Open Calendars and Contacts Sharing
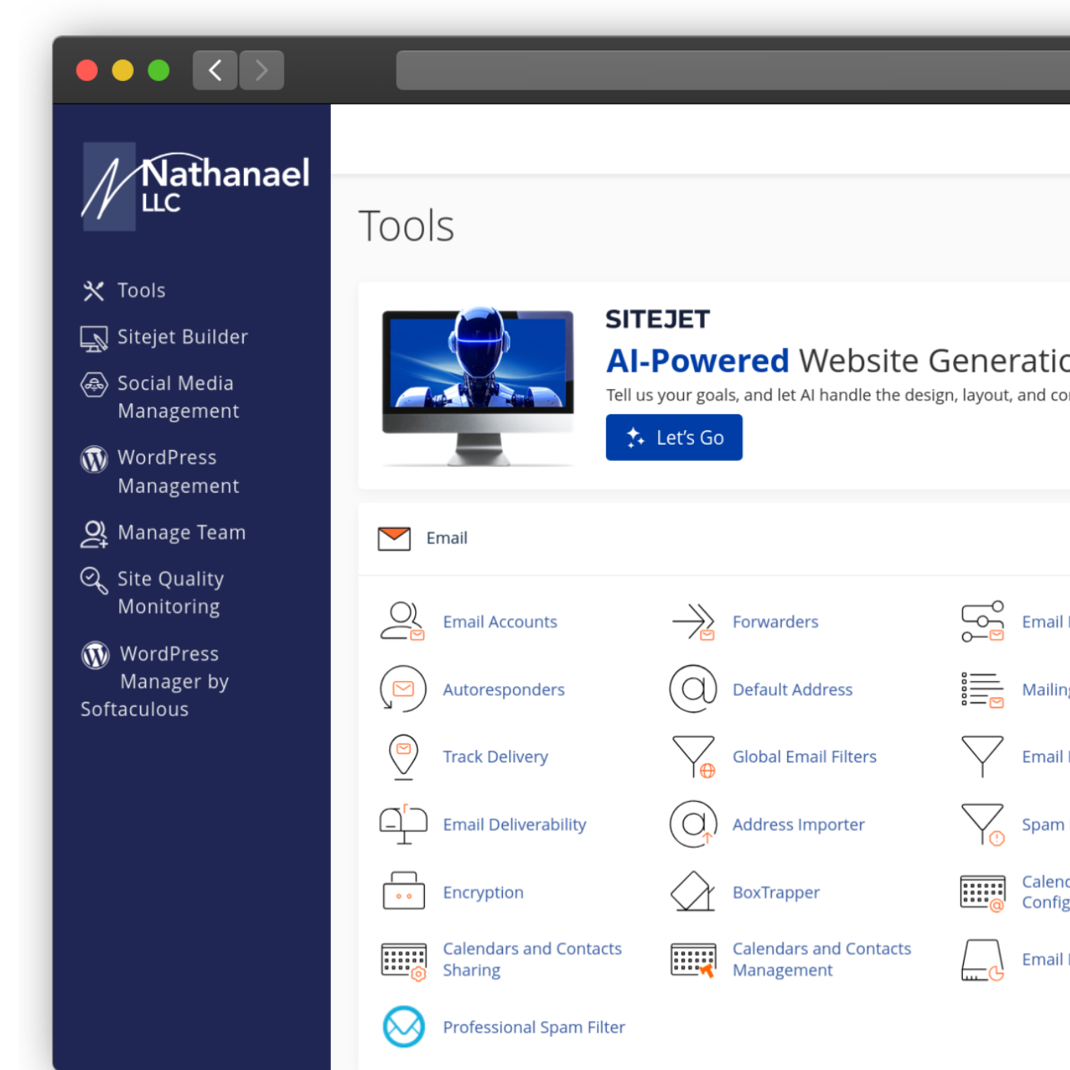The image size is (1070, 1070). [x=405, y=959]
